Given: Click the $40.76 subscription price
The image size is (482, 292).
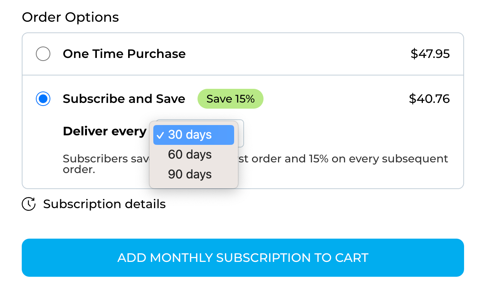Looking at the screenshot, I should [429, 99].
